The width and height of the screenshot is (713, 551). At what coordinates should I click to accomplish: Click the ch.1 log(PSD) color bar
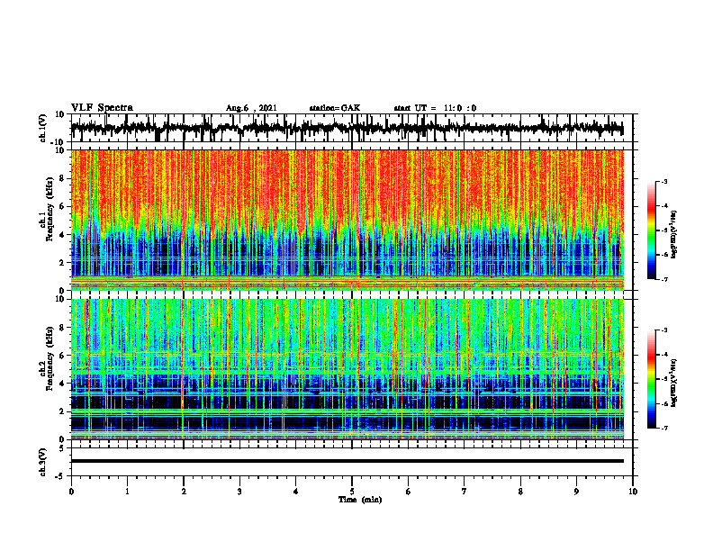(651, 230)
